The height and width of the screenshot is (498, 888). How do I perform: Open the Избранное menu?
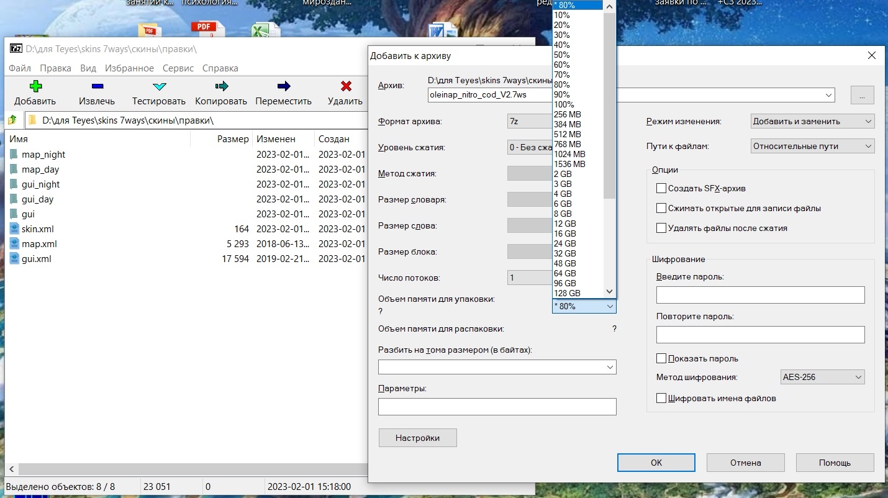[x=129, y=68]
